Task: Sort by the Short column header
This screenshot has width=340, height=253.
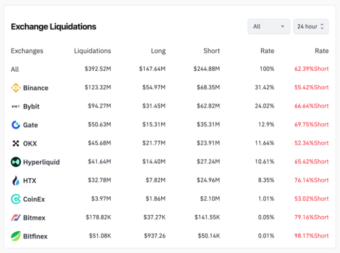Action: pyautogui.click(x=212, y=51)
